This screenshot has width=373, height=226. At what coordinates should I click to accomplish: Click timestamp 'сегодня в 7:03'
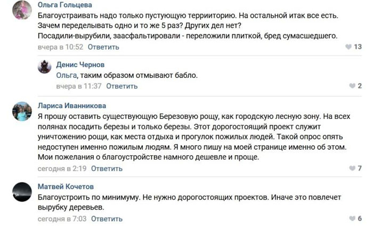click(62, 219)
